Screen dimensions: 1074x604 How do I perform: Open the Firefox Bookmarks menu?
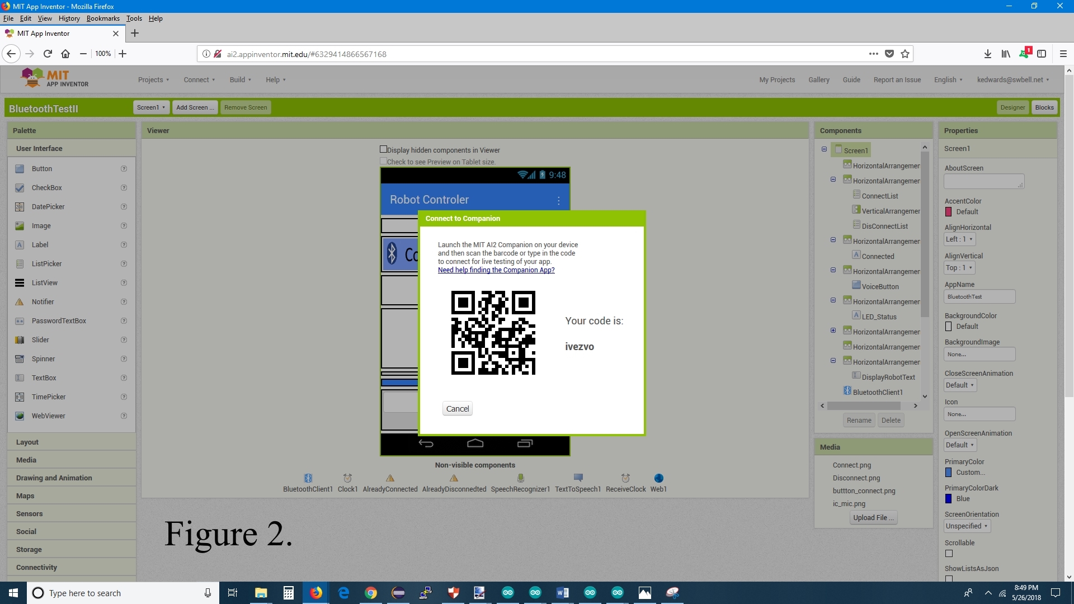point(103,18)
